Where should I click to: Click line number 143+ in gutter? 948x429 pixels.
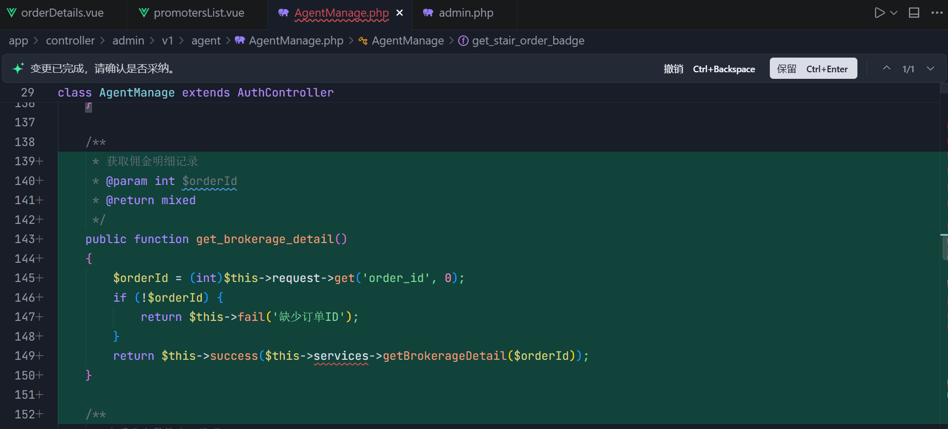coord(29,239)
